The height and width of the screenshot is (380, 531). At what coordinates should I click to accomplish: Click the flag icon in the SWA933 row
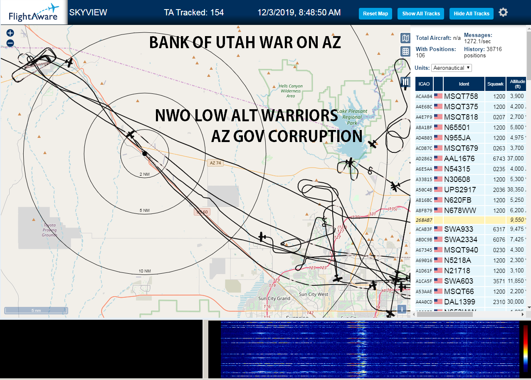[x=438, y=229]
